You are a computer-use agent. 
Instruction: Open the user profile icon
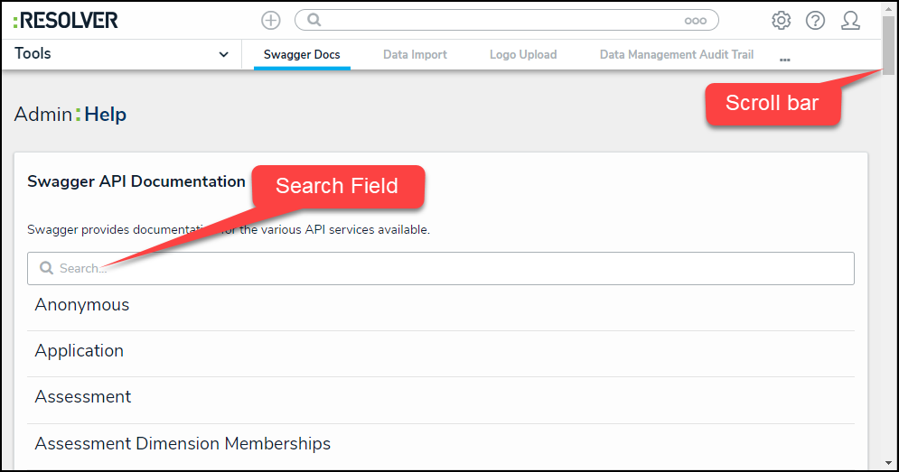pyautogui.click(x=850, y=20)
